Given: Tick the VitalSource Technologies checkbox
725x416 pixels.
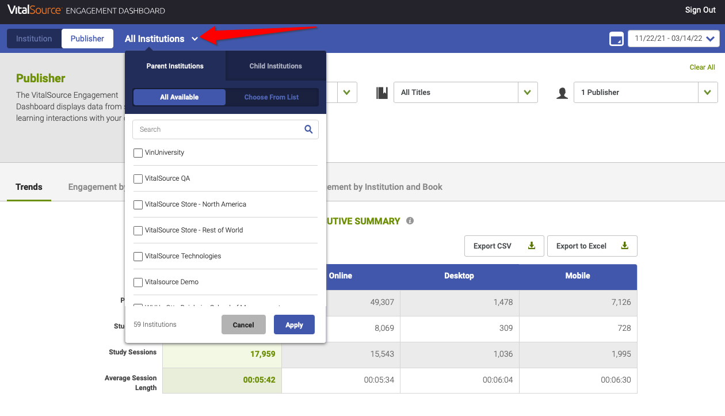Looking at the screenshot, I should (138, 257).
